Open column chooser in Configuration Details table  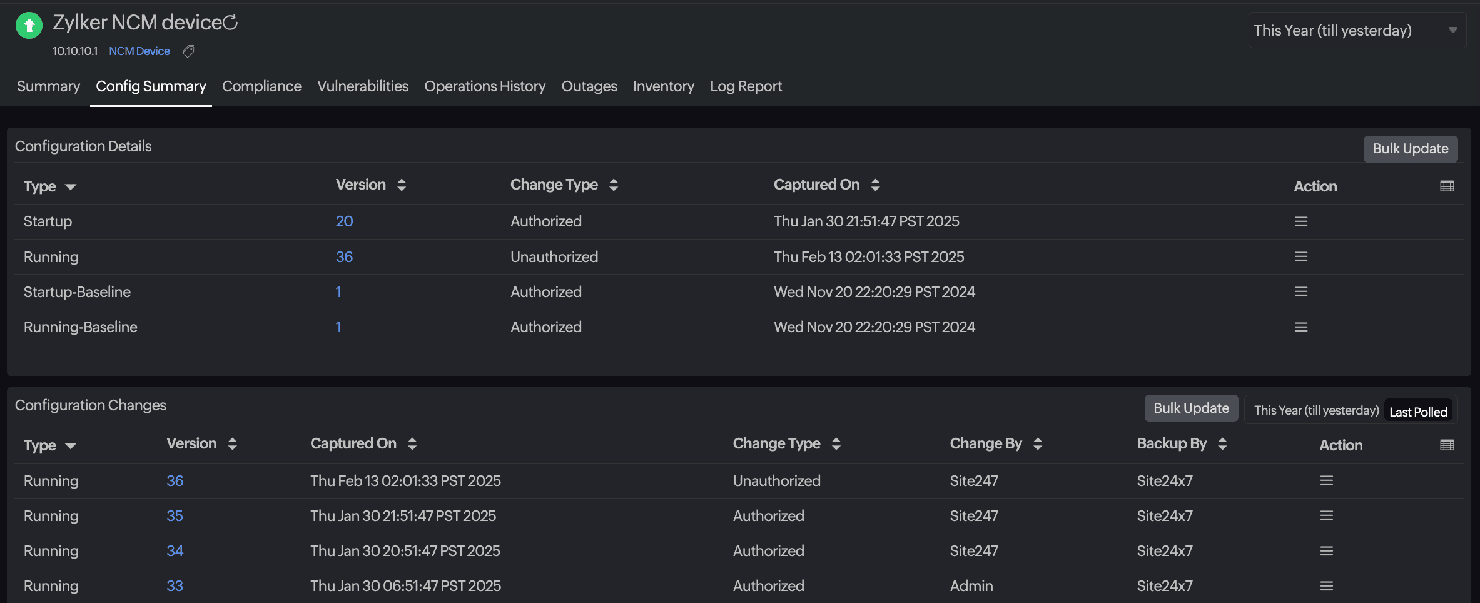(x=1447, y=186)
